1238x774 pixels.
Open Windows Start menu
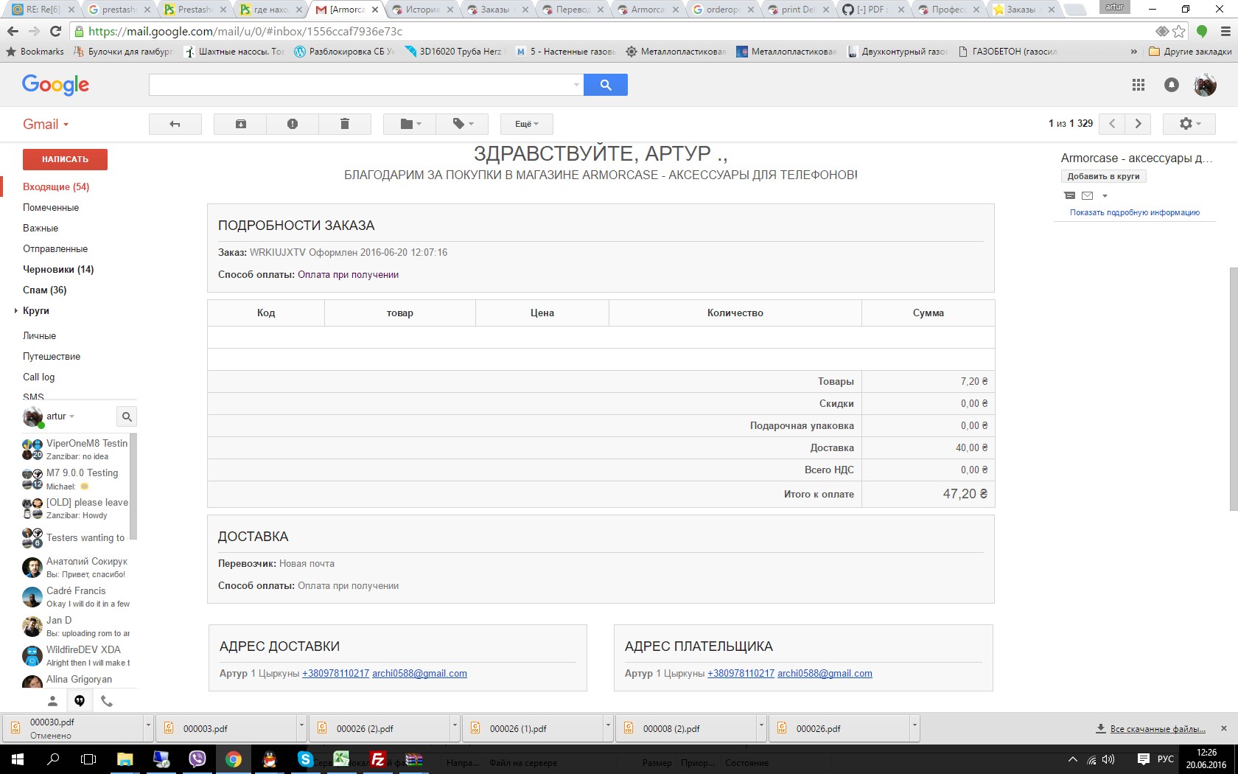pyautogui.click(x=17, y=759)
